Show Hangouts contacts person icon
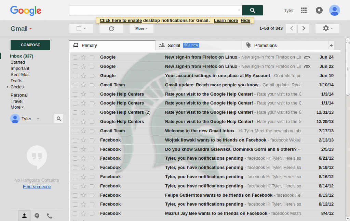Screen dimensions: 350x221 pos(24,216)
